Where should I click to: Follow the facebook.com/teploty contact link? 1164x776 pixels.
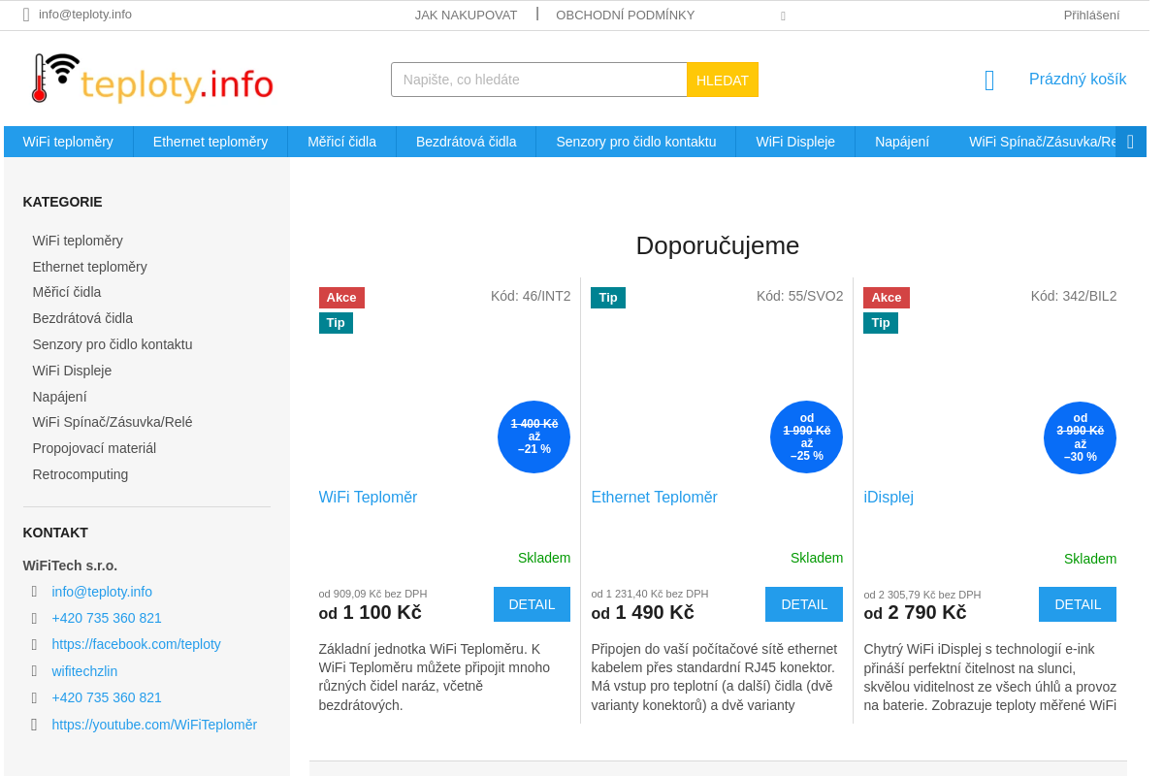click(x=137, y=644)
